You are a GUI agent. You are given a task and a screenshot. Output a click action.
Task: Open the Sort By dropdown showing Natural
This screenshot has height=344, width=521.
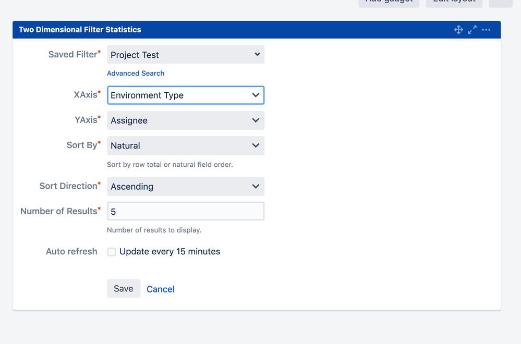point(185,145)
